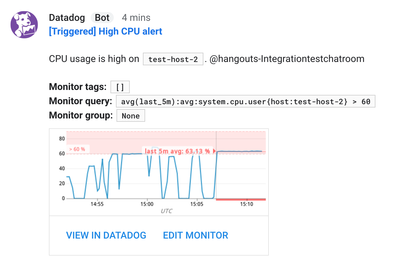The image size is (393, 266).
Task: Click the last 5m avg 63.13% marker
Action: pyautogui.click(x=177, y=151)
